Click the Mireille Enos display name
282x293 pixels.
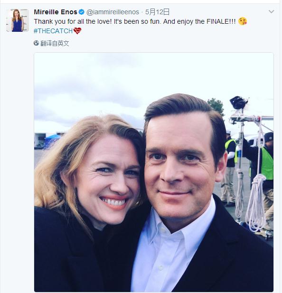[x=56, y=12]
